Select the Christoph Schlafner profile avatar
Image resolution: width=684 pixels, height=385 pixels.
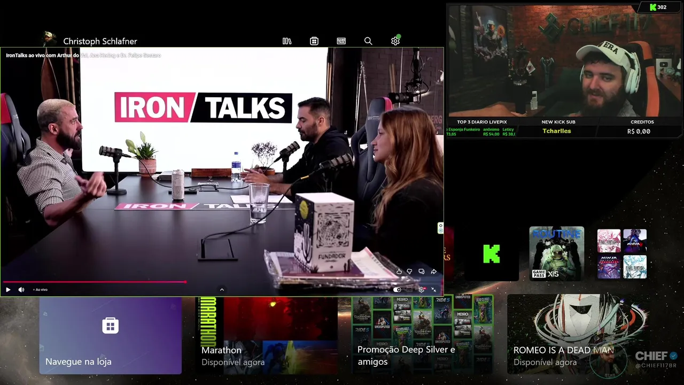[49, 39]
